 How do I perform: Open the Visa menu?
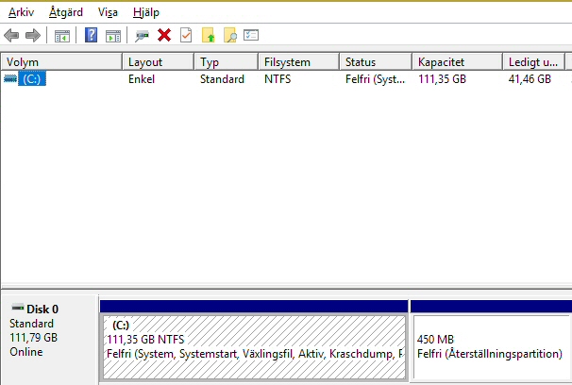(x=108, y=12)
